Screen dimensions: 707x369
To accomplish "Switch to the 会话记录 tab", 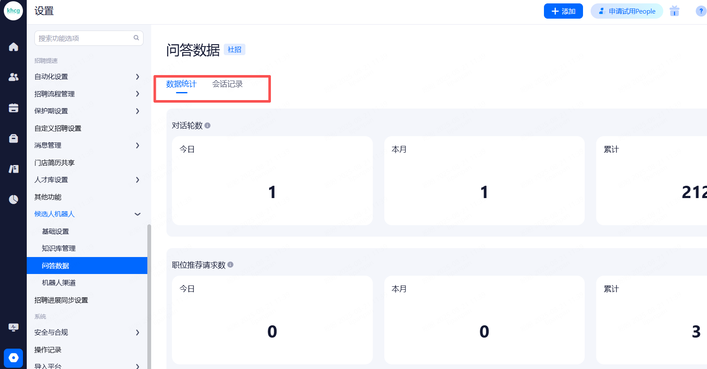I will (228, 84).
